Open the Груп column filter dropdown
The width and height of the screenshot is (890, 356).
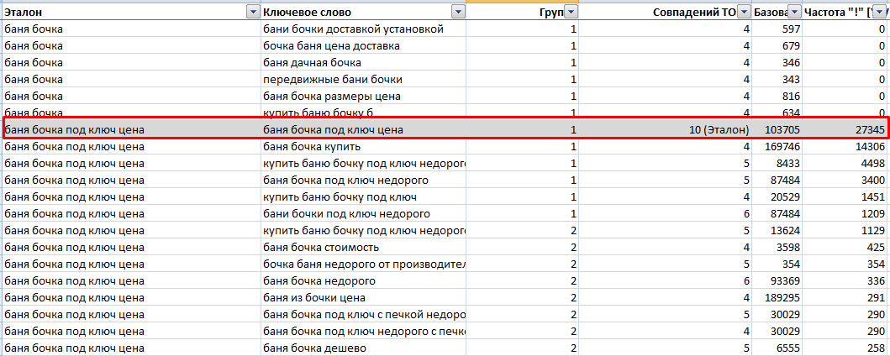point(571,13)
